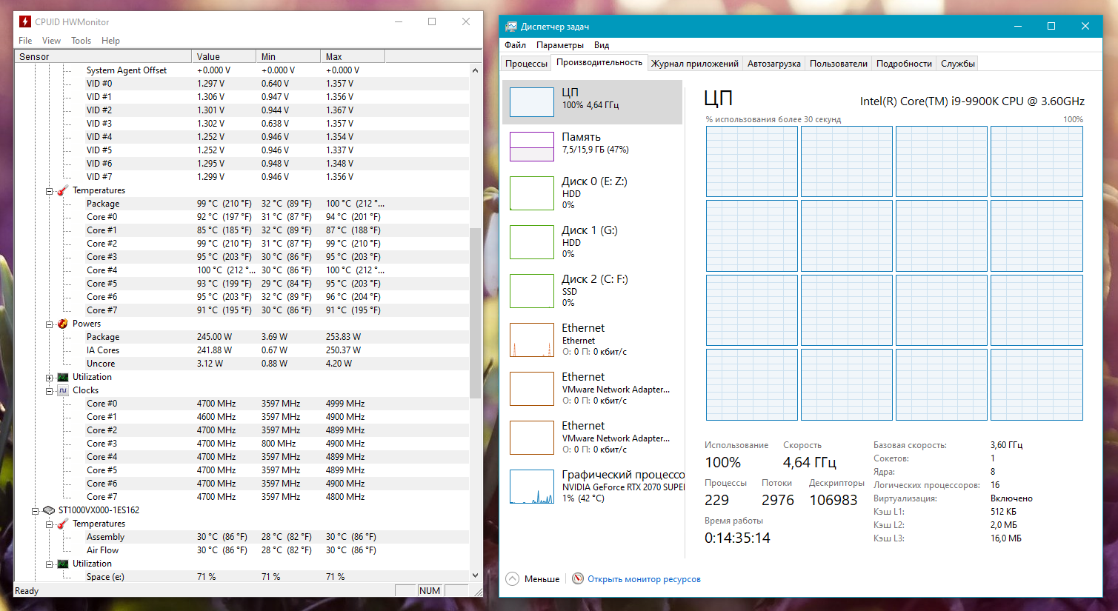1118x611 pixels.
Task: Click the Utilization chip icon under Powers
Action: click(x=63, y=377)
